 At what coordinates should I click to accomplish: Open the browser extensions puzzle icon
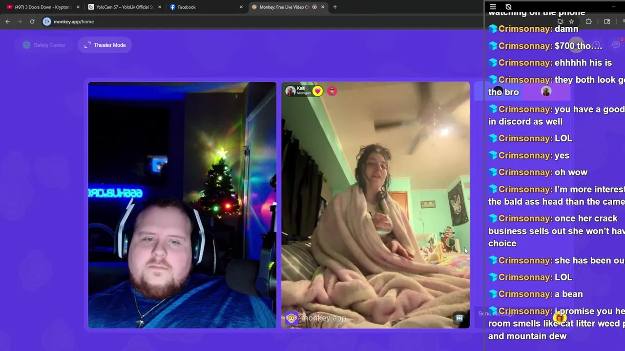click(x=589, y=21)
